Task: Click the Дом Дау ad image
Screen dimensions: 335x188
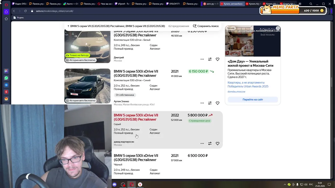Action: 253,41
